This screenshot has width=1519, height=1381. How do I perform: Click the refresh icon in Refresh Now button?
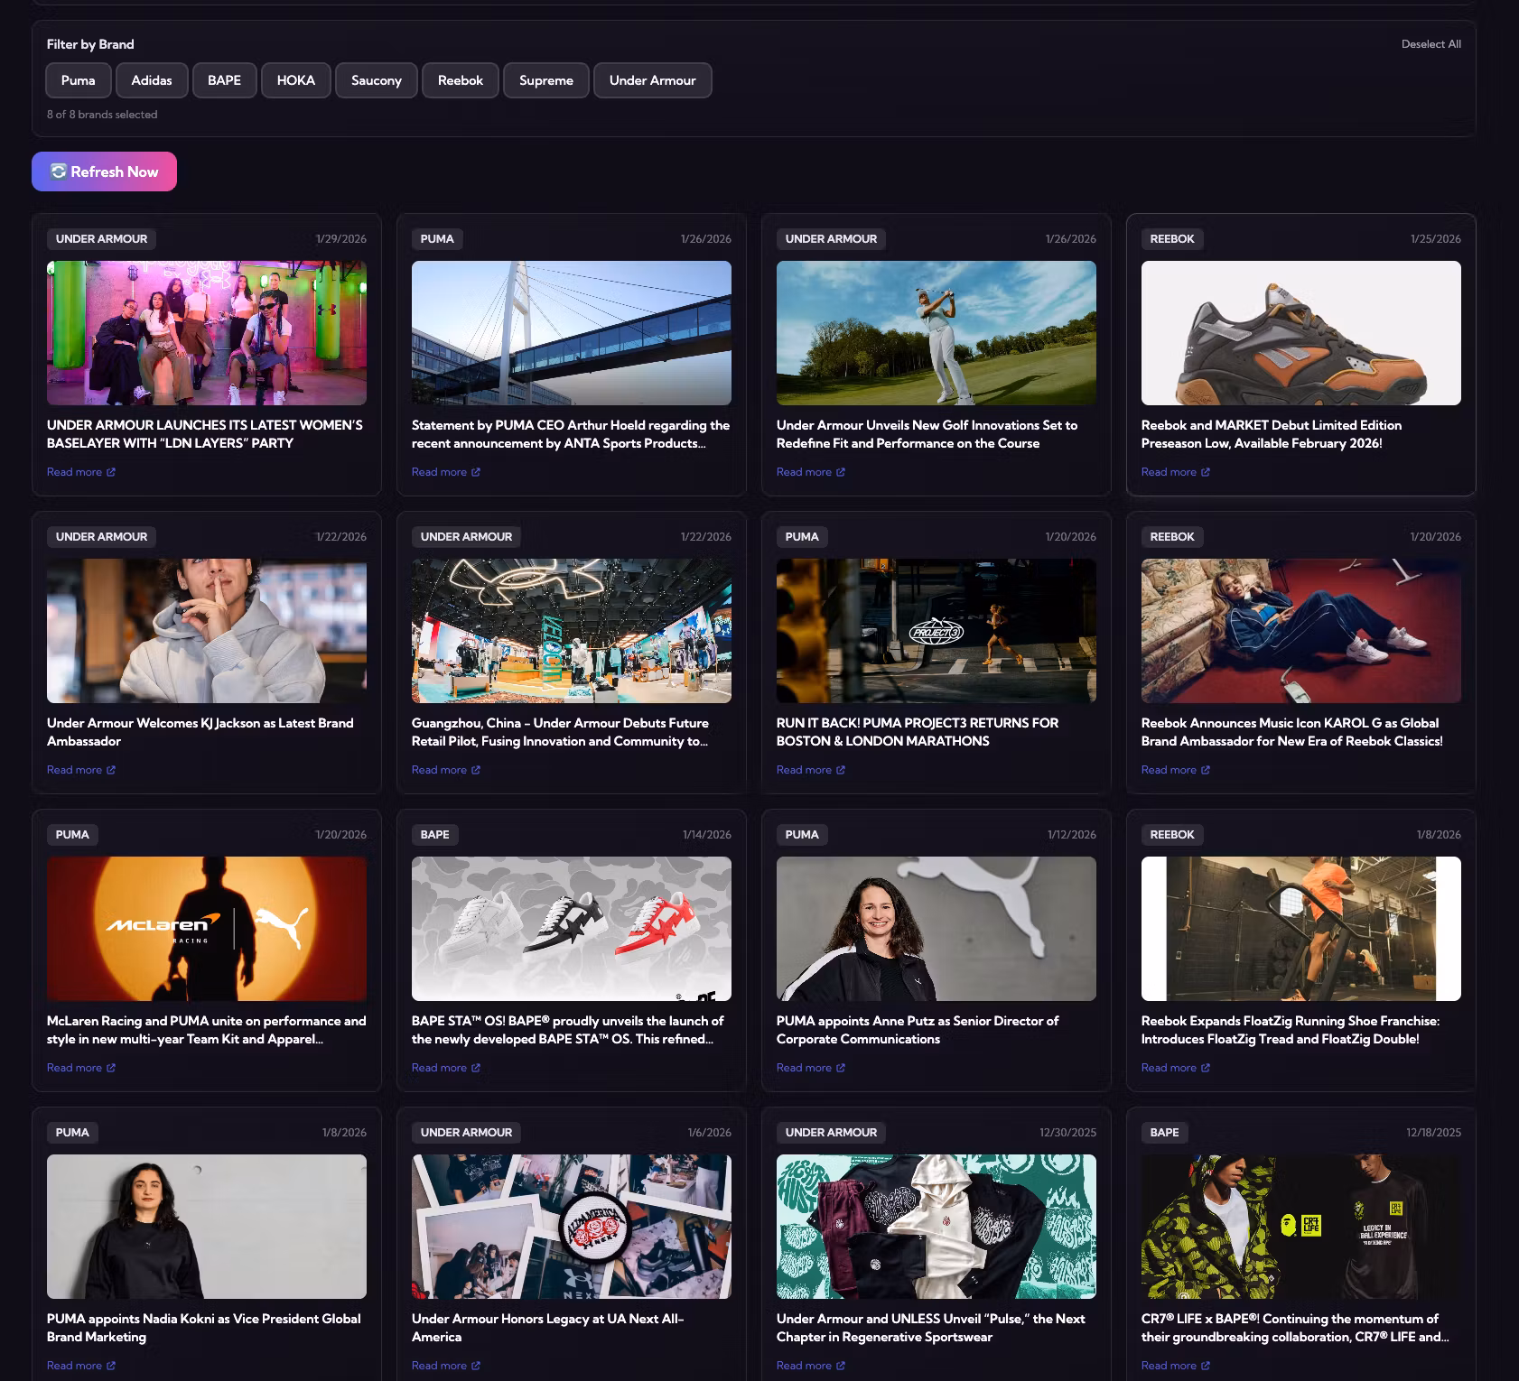(x=59, y=171)
